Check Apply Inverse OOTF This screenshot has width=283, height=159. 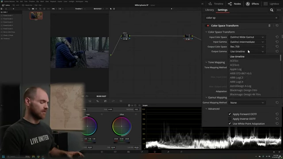[x=230, y=119]
